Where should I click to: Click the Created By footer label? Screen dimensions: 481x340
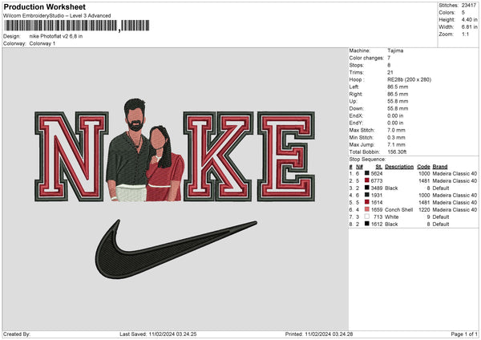17,334
